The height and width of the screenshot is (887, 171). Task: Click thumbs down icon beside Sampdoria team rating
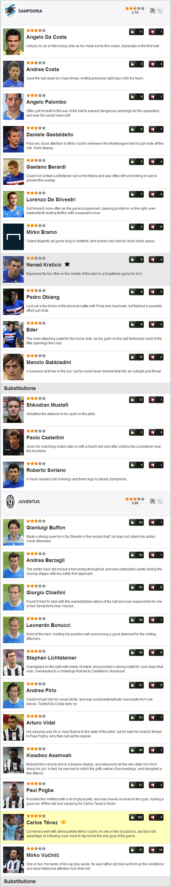(x=160, y=11)
